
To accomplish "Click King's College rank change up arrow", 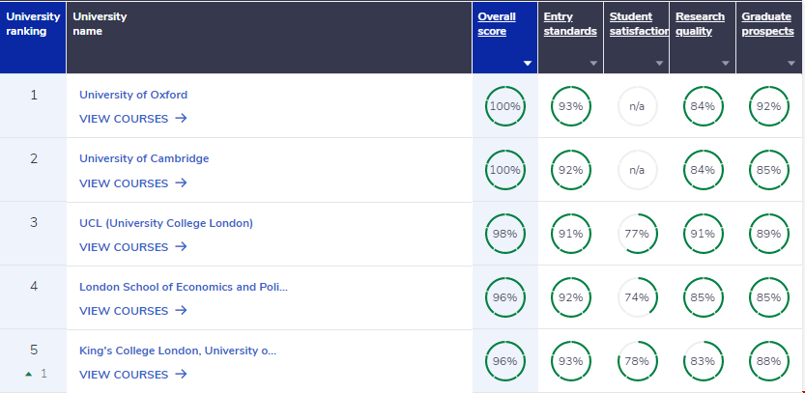I will (29, 374).
